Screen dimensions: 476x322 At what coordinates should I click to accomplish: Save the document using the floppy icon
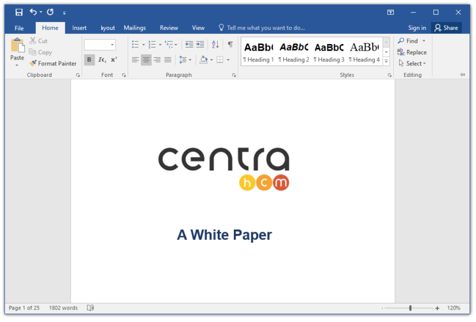(19, 12)
